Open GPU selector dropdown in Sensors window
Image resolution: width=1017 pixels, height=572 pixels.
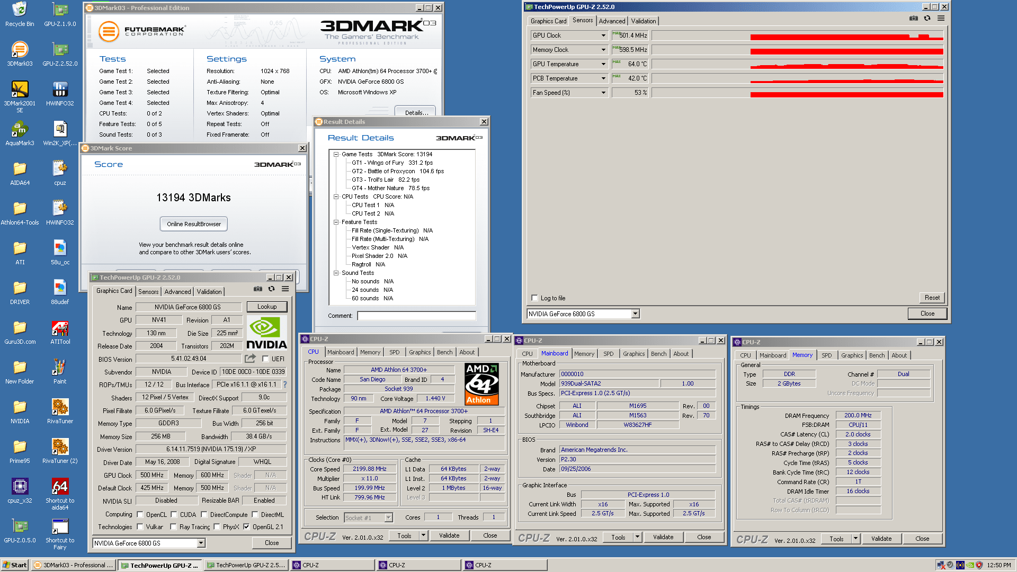pyautogui.click(x=635, y=314)
